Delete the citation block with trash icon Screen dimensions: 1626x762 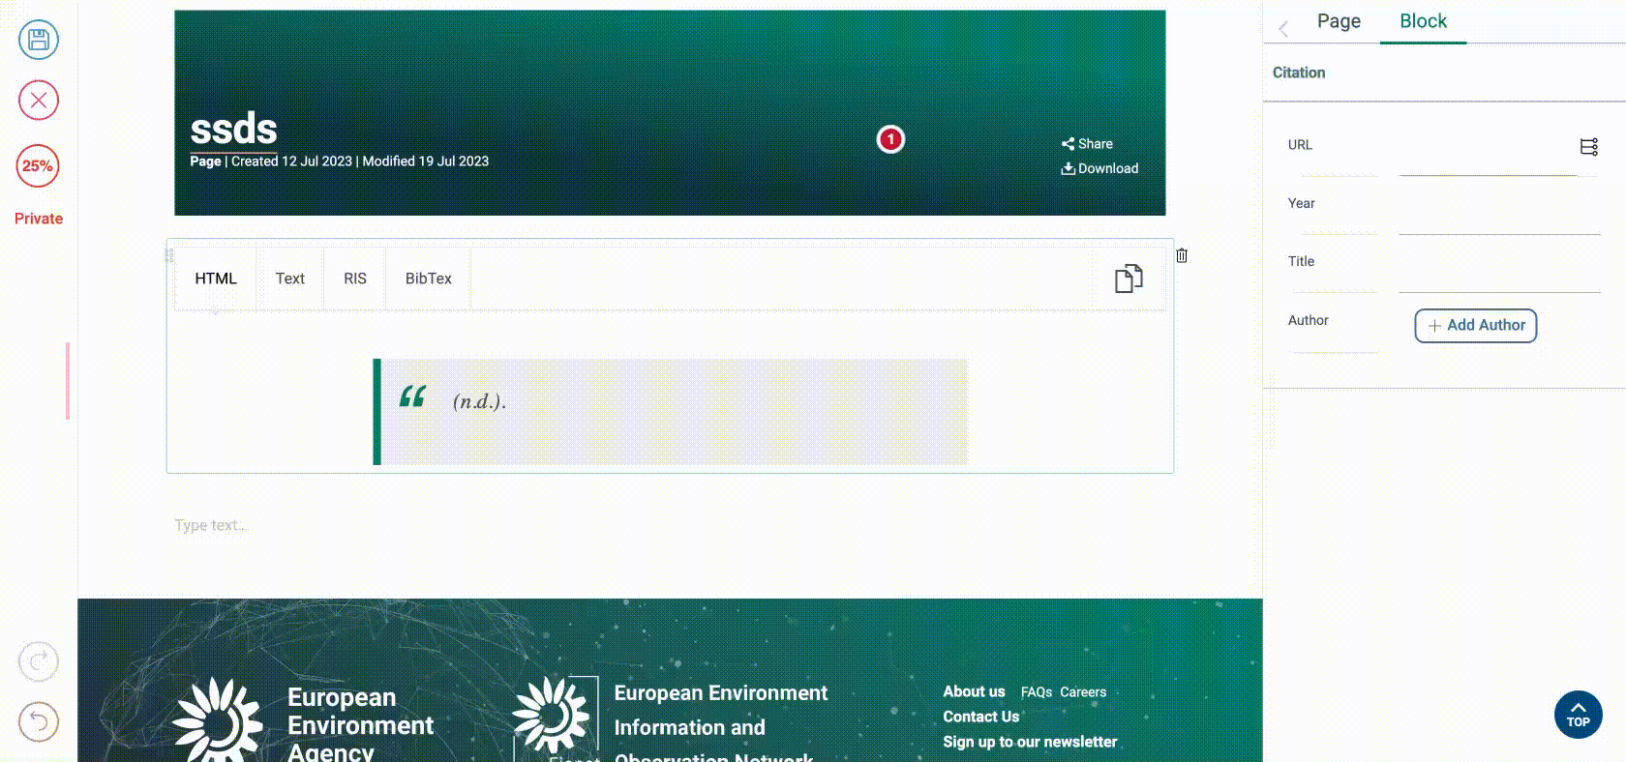click(x=1182, y=255)
